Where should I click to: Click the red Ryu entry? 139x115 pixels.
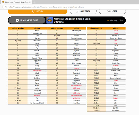(116, 41)
